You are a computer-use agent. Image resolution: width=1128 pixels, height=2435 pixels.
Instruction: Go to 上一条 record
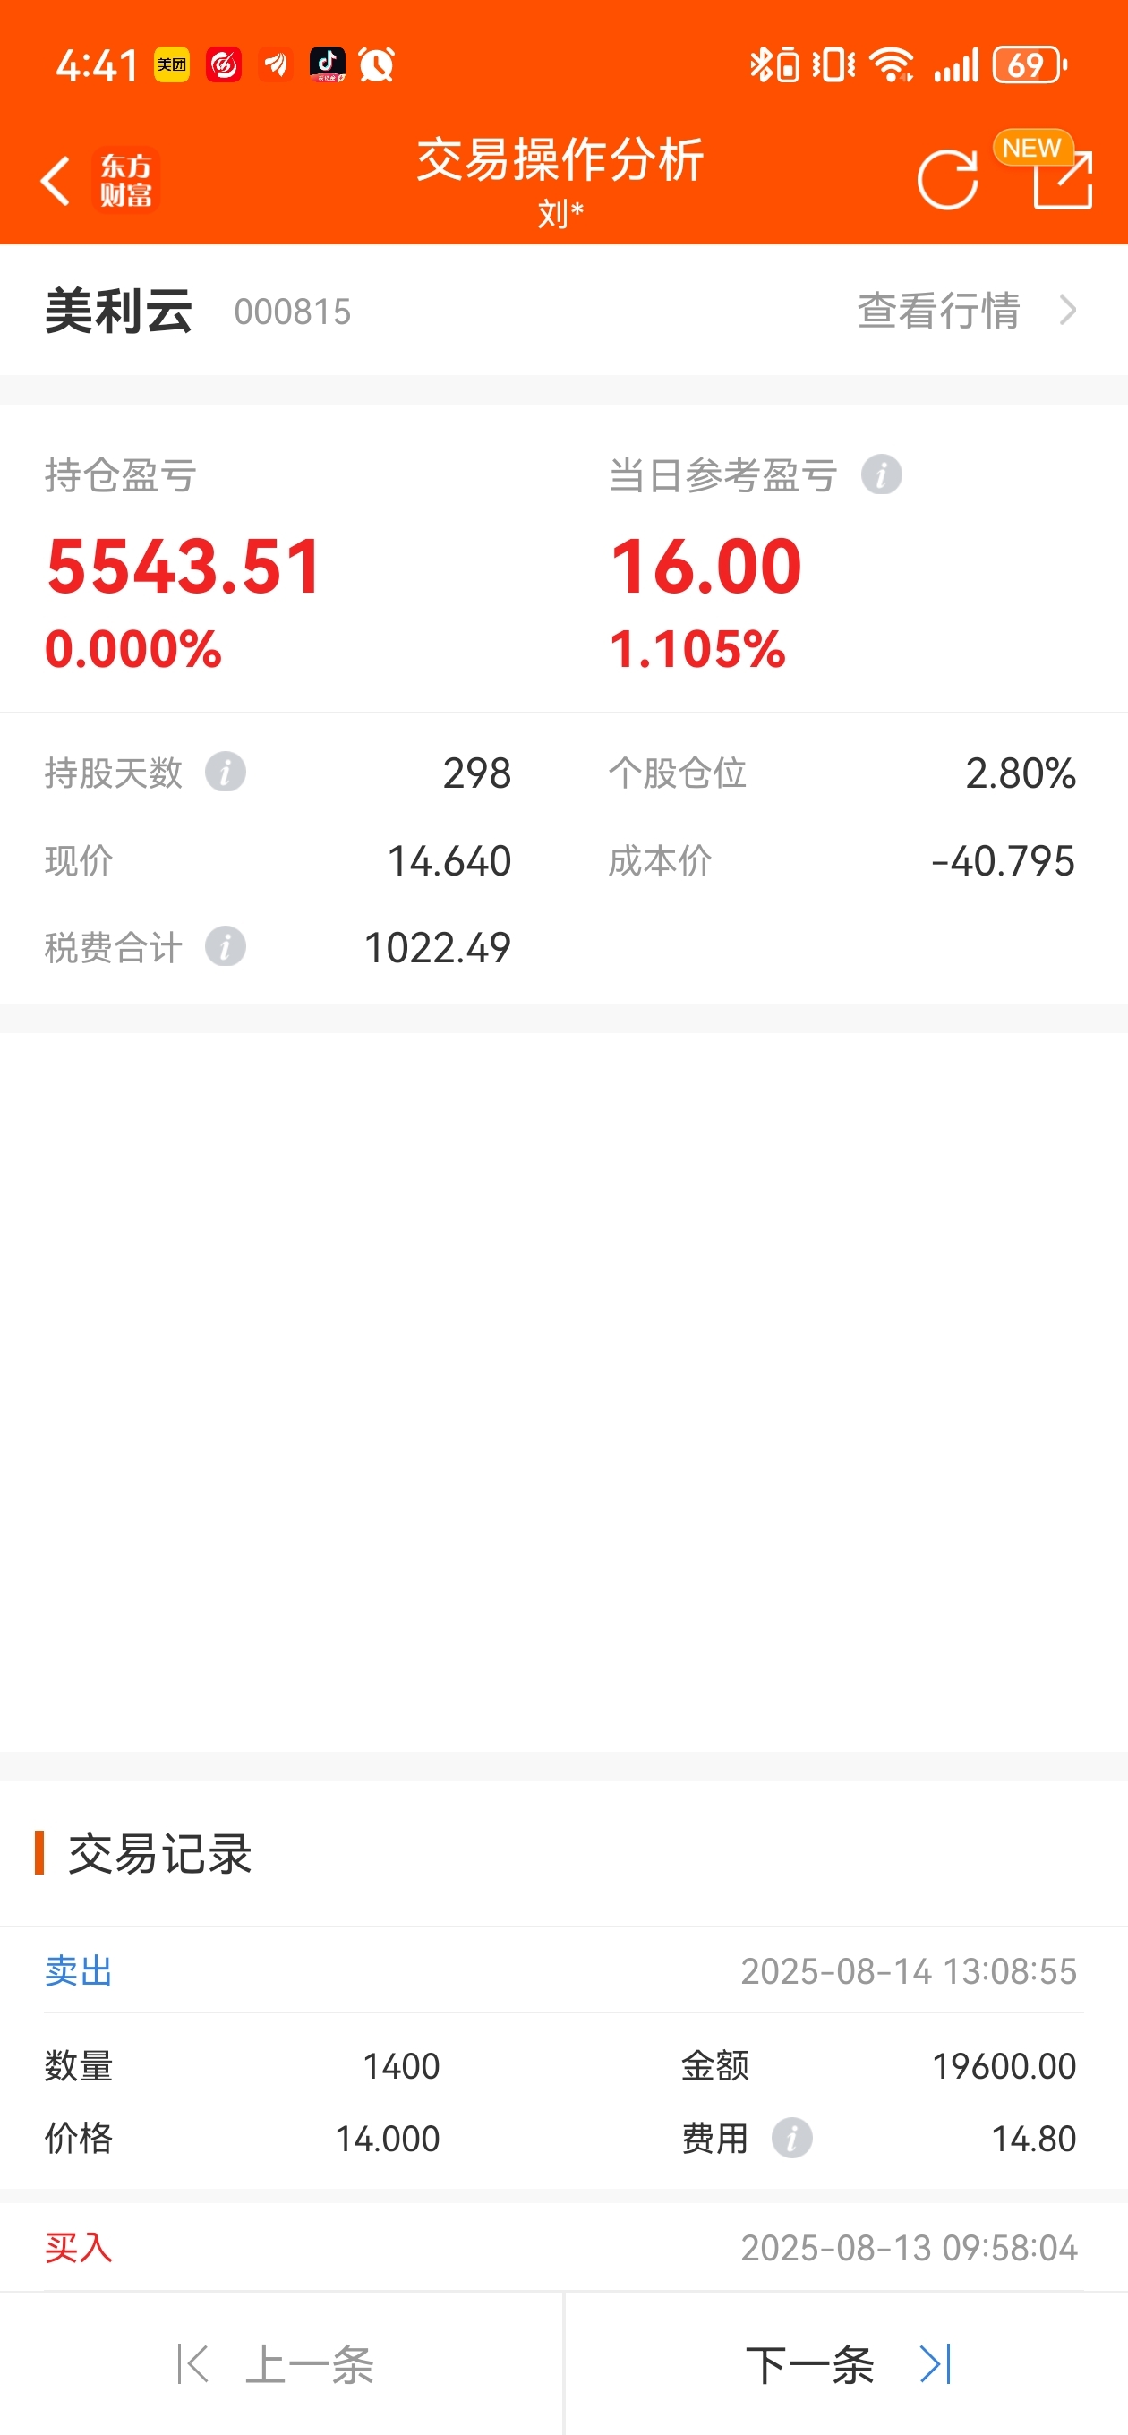click(281, 2364)
